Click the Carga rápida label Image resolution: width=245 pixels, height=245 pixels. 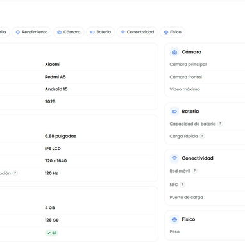(x=183, y=136)
